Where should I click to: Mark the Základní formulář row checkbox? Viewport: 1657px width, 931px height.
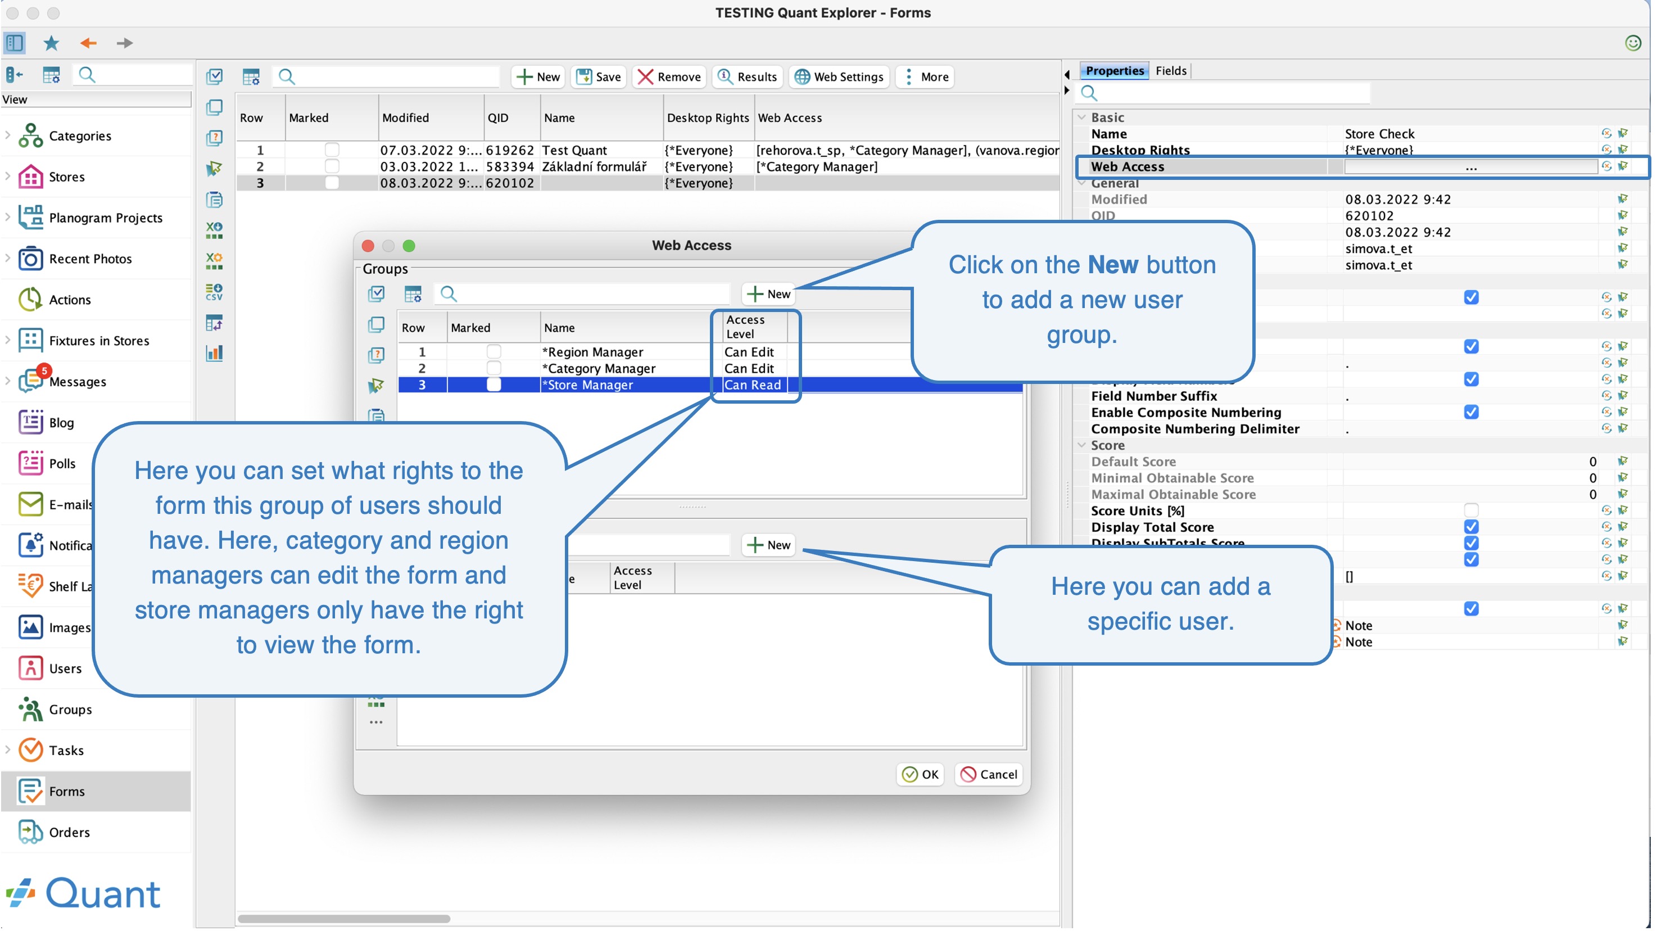[332, 166]
